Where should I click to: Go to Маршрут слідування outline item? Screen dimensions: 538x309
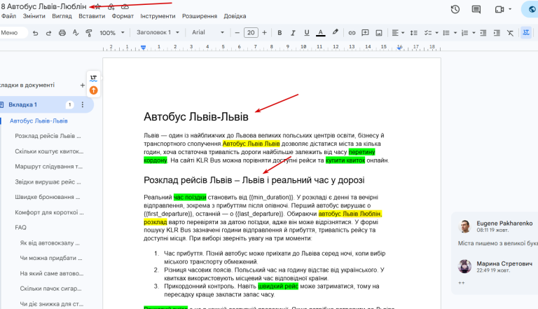48,167
